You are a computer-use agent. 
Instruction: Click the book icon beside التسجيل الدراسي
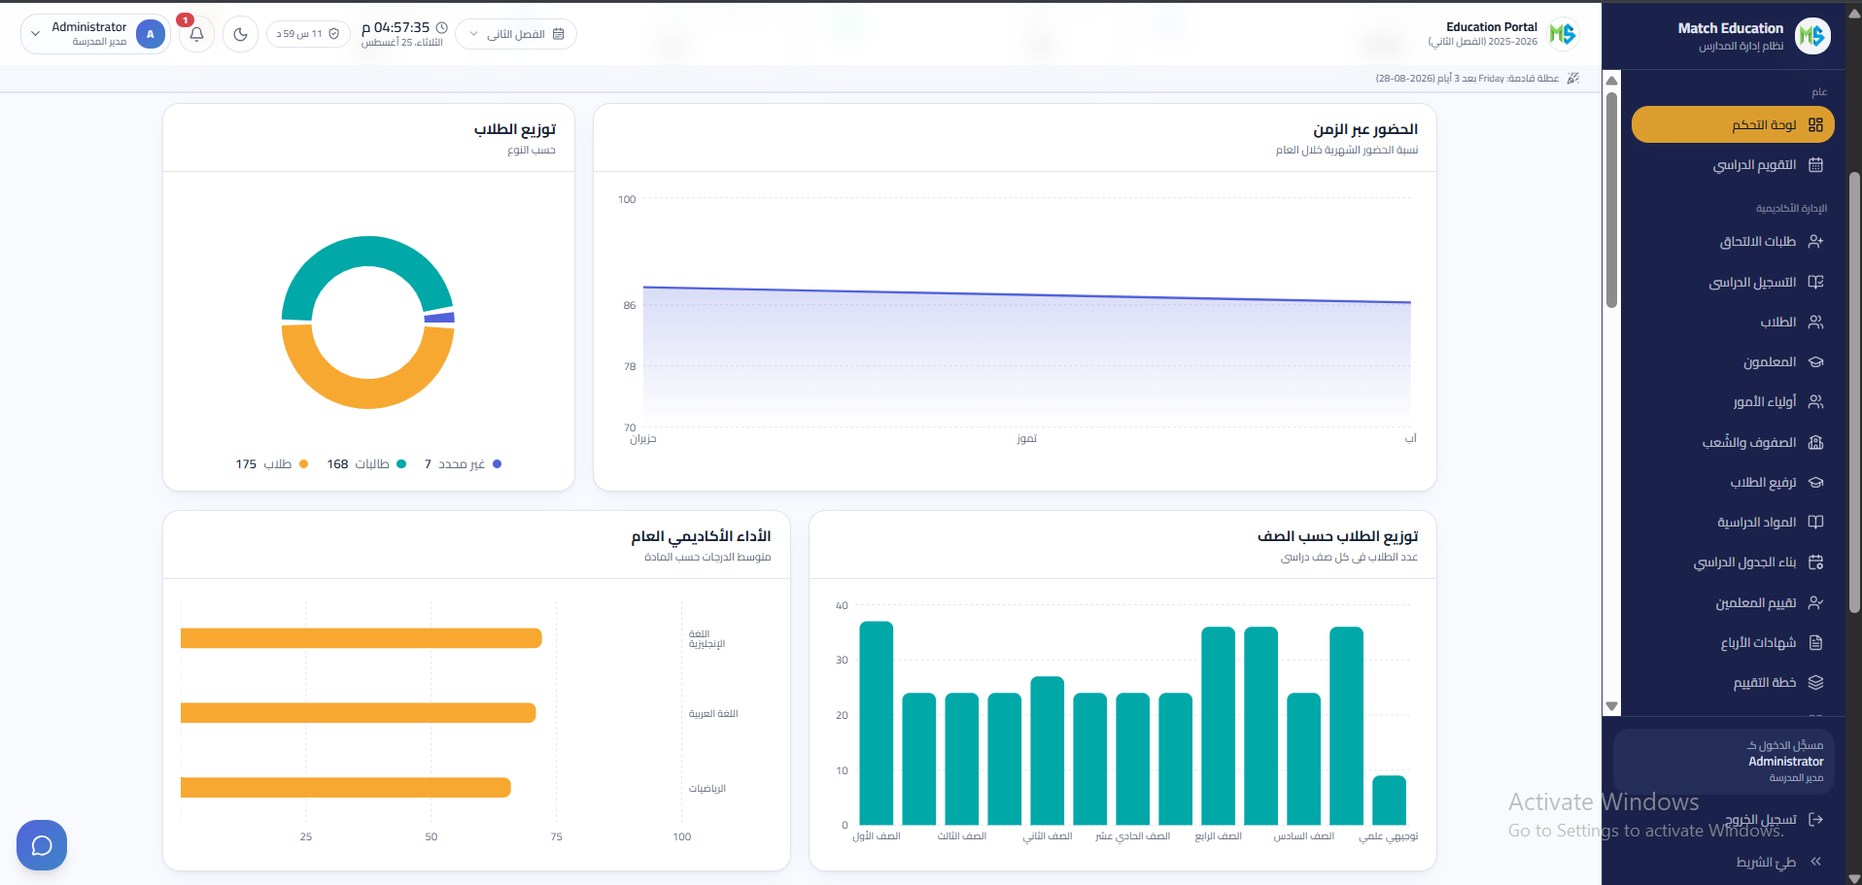click(1815, 283)
